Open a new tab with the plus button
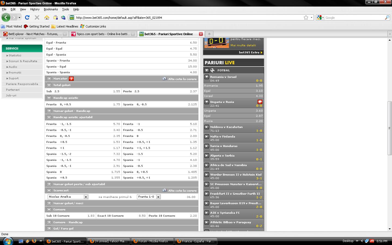 (209, 34)
